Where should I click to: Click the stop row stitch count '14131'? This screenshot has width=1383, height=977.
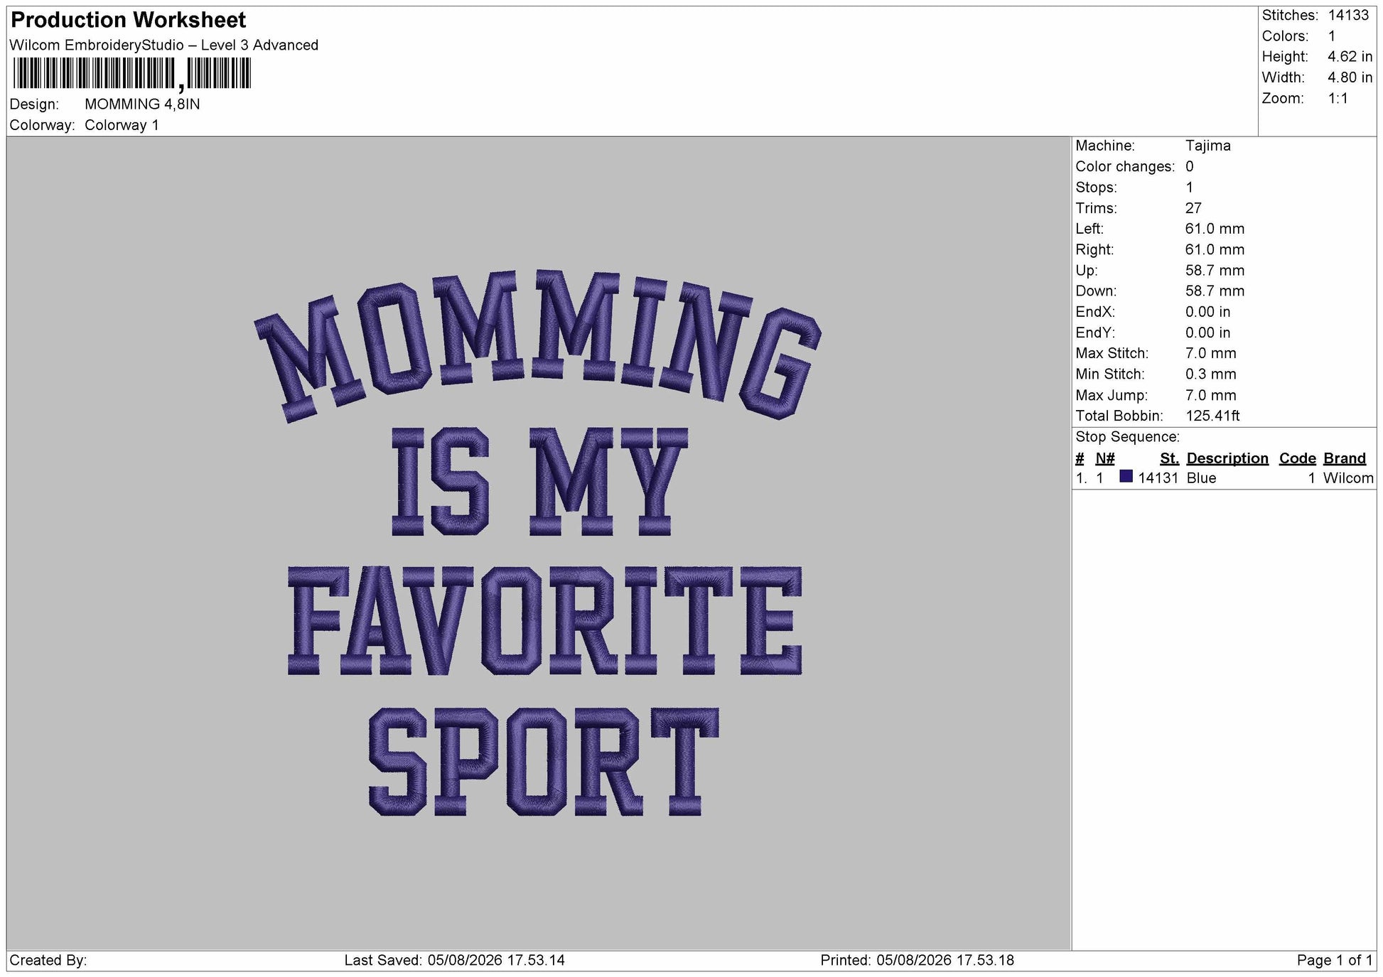[1158, 478]
